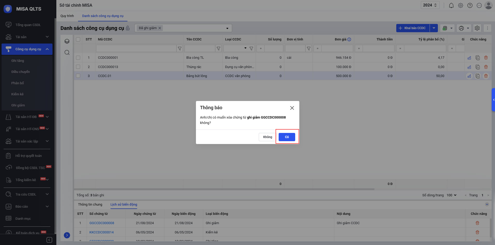
Task: Open the notifications bell icon
Action: 451,5
